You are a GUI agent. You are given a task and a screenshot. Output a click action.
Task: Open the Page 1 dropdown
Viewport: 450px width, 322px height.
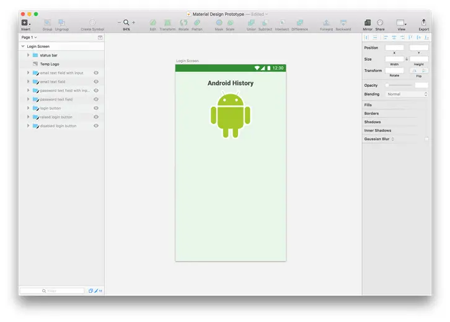coord(29,37)
